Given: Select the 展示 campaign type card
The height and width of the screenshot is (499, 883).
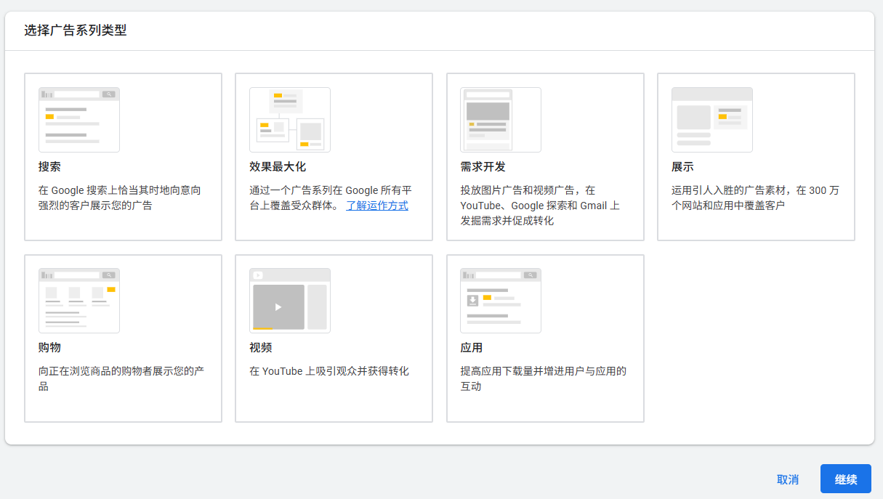Looking at the screenshot, I should coord(756,156).
